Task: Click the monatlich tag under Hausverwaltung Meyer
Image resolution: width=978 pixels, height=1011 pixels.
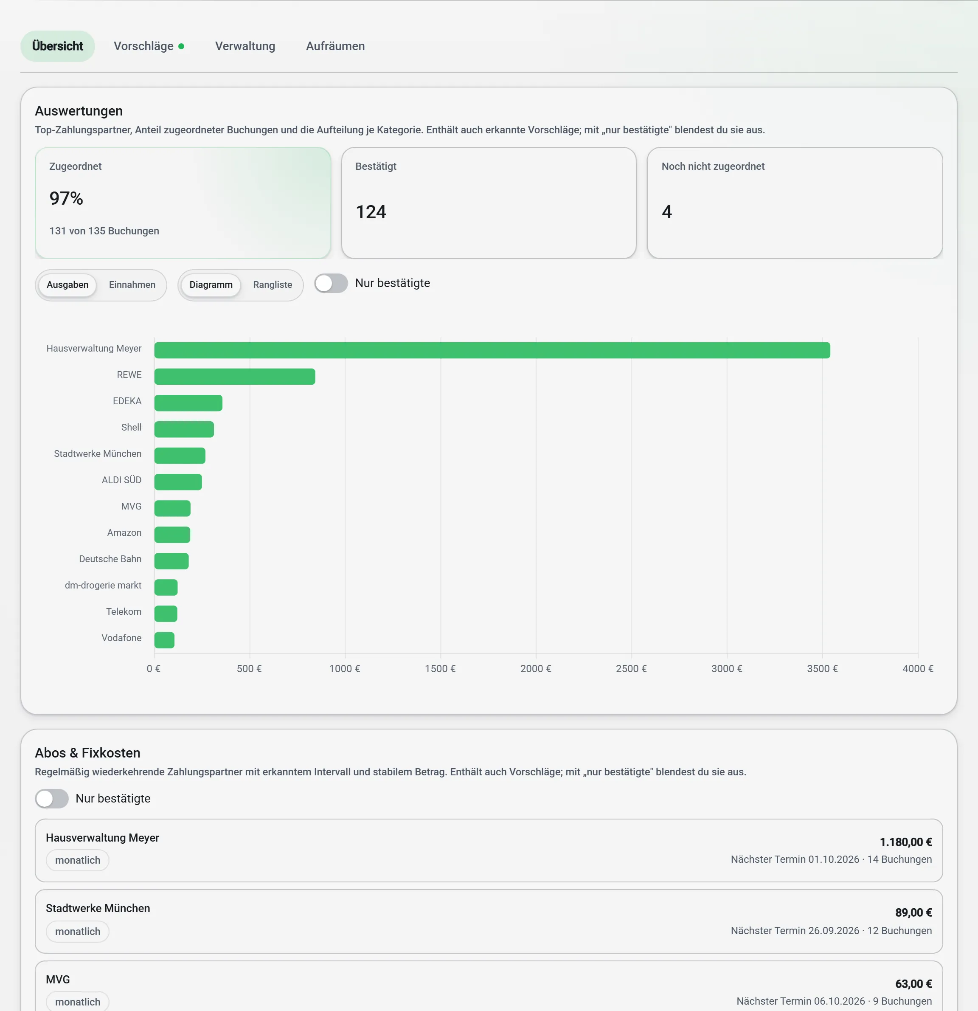Action: coord(78,860)
